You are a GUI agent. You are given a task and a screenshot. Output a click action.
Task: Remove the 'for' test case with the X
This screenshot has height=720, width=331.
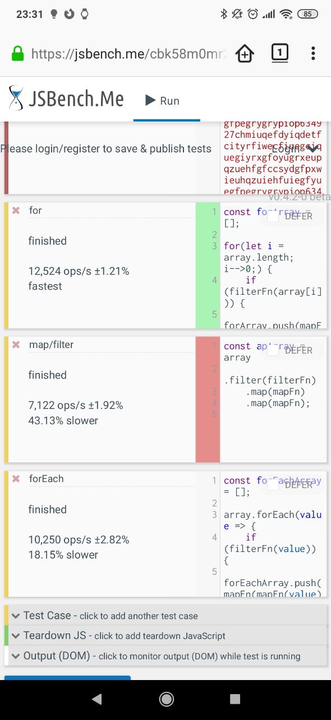[16, 210]
